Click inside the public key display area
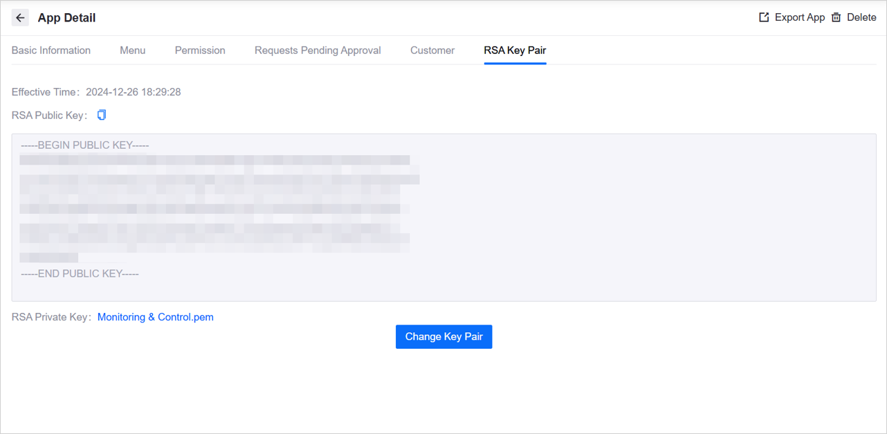The height and width of the screenshot is (434, 887). click(443, 215)
